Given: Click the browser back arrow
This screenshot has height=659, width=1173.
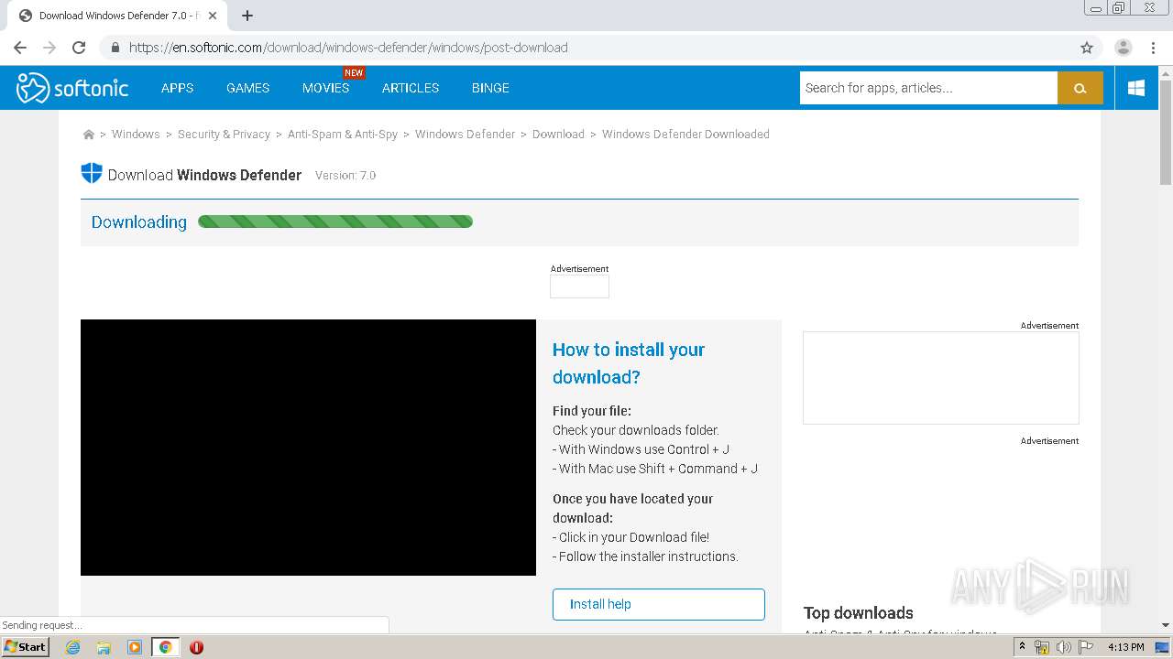Looking at the screenshot, I should pyautogui.click(x=20, y=48).
